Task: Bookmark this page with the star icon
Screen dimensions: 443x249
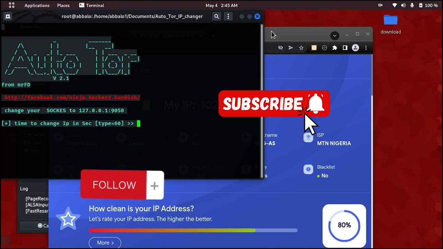Action: pos(301,48)
